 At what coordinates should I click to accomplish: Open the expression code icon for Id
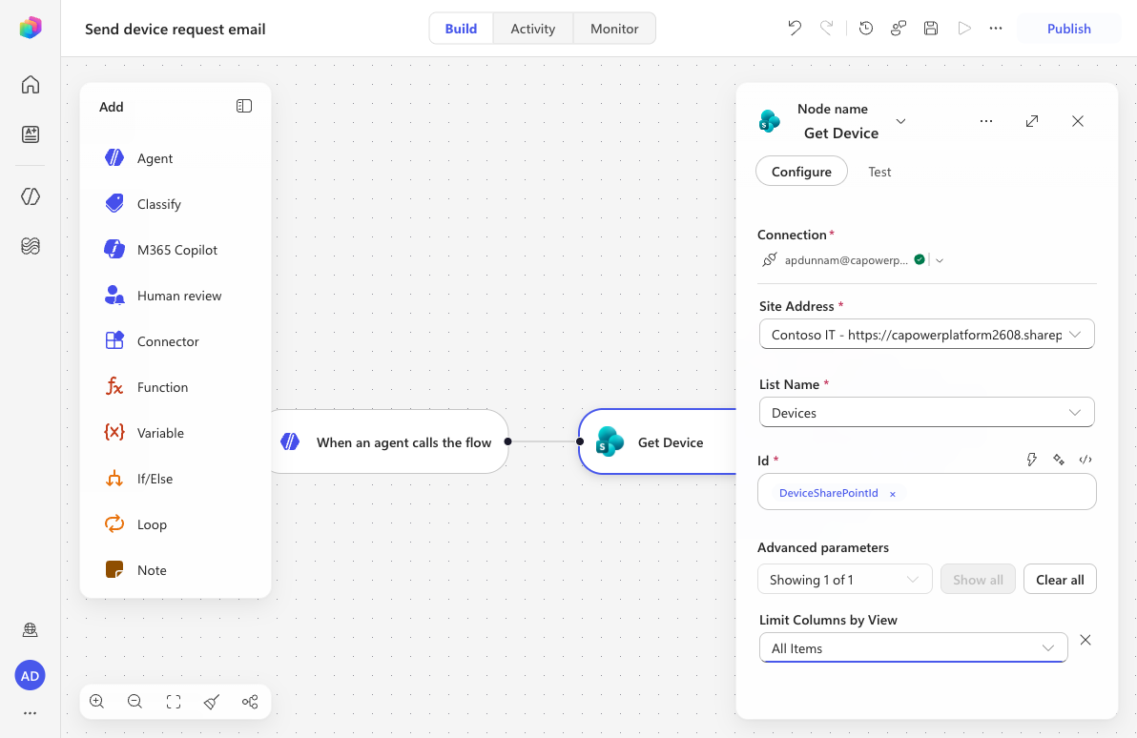point(1085,460)
